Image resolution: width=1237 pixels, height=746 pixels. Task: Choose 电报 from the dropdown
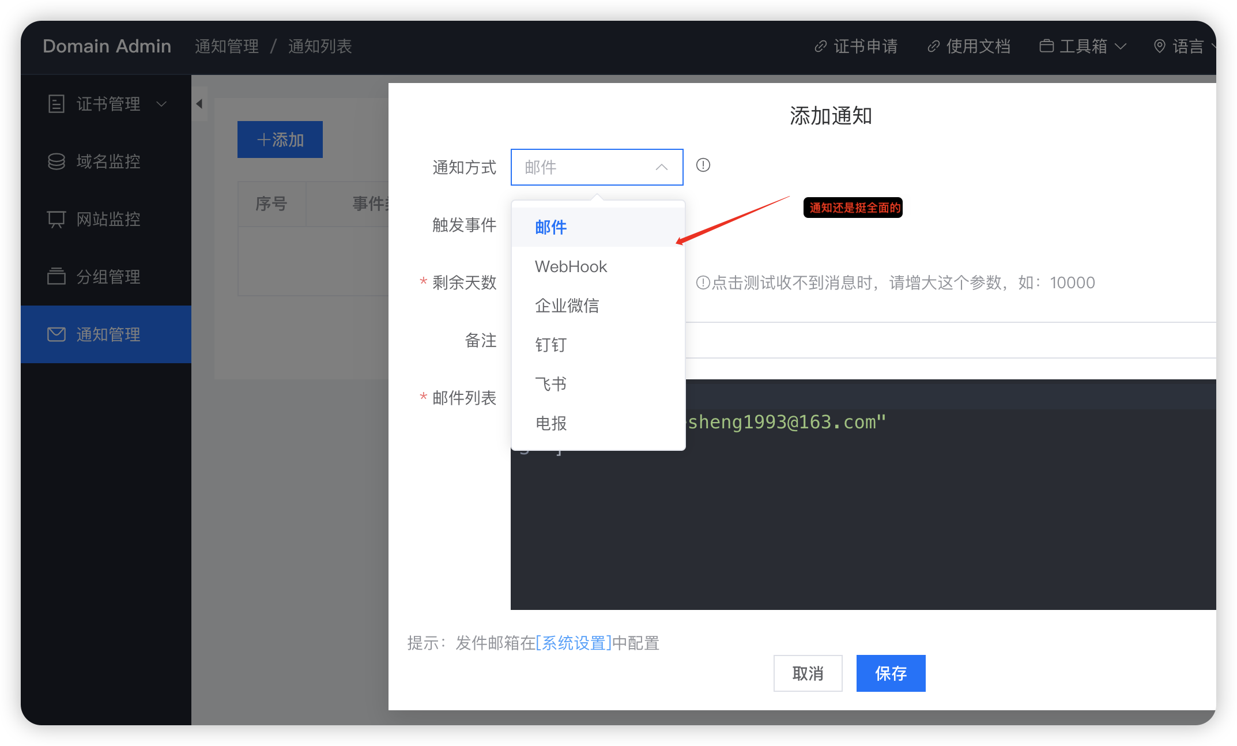coord(550,423)
